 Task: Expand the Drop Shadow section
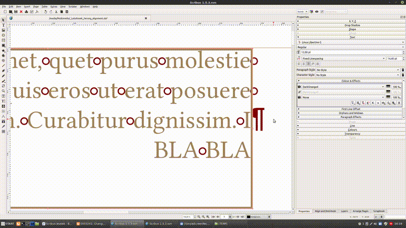(350, 25)
